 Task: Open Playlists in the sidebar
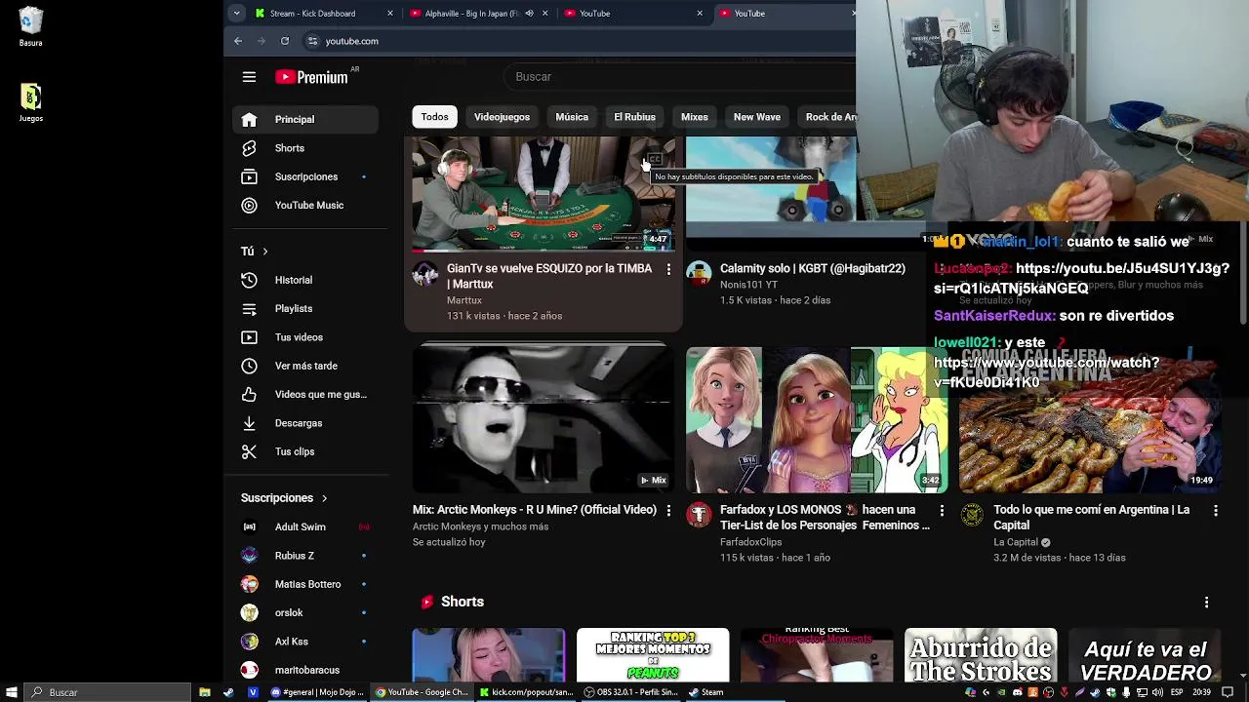tap(305, 309)
